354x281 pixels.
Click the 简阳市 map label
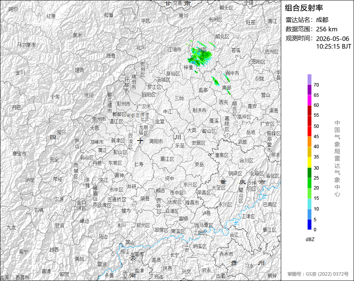[x=156, y=141]
